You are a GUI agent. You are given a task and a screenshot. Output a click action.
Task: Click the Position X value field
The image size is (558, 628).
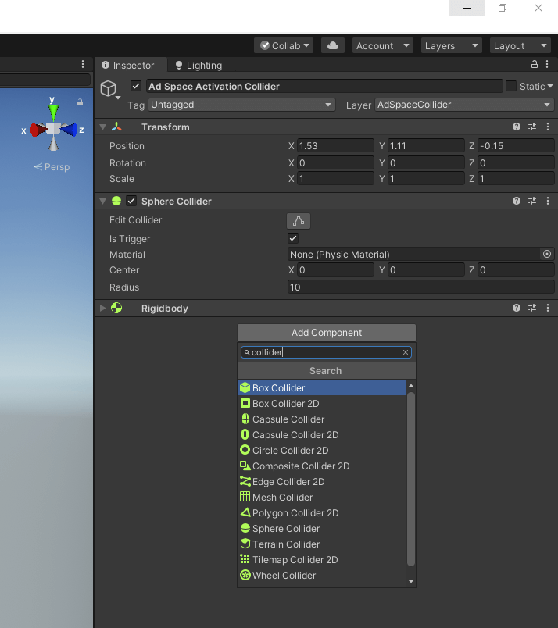335,146
